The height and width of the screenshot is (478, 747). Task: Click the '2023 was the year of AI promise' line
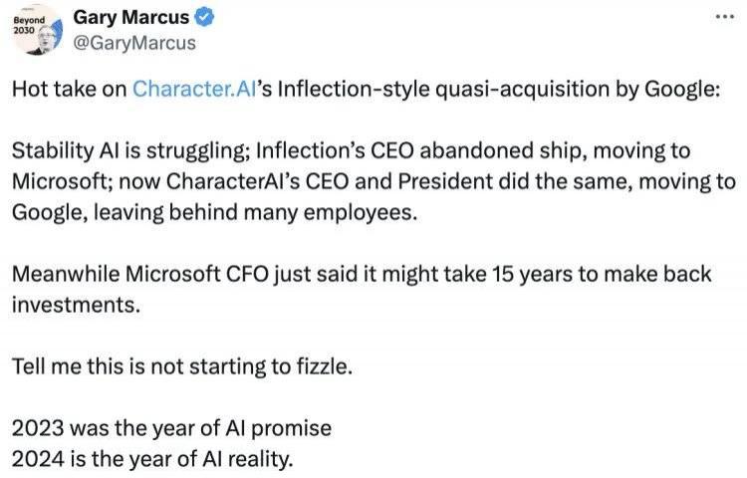coord(171,428)
